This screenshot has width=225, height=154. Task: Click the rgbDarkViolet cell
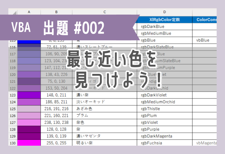(165, 95)
